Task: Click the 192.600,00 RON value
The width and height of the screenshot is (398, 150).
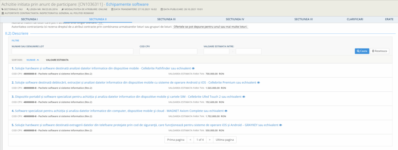Action: (215, 102)
